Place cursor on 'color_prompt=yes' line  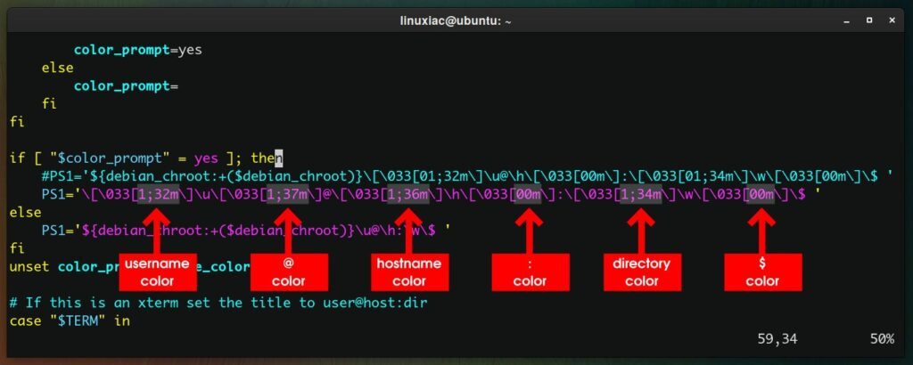tap(137, 50)
